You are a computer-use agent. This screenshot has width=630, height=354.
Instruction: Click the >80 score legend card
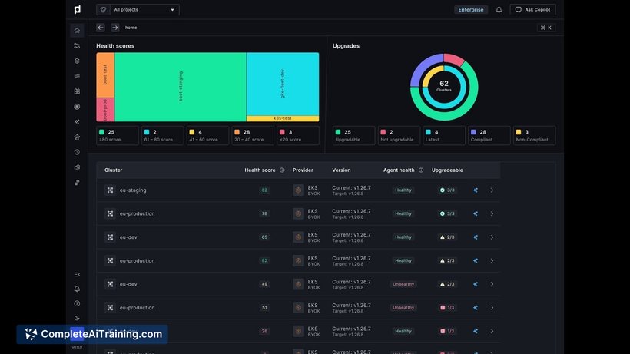click(118, 136)
